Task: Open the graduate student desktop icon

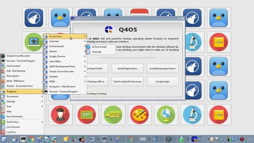Action: pyautogui.click(x=60, y=115)
